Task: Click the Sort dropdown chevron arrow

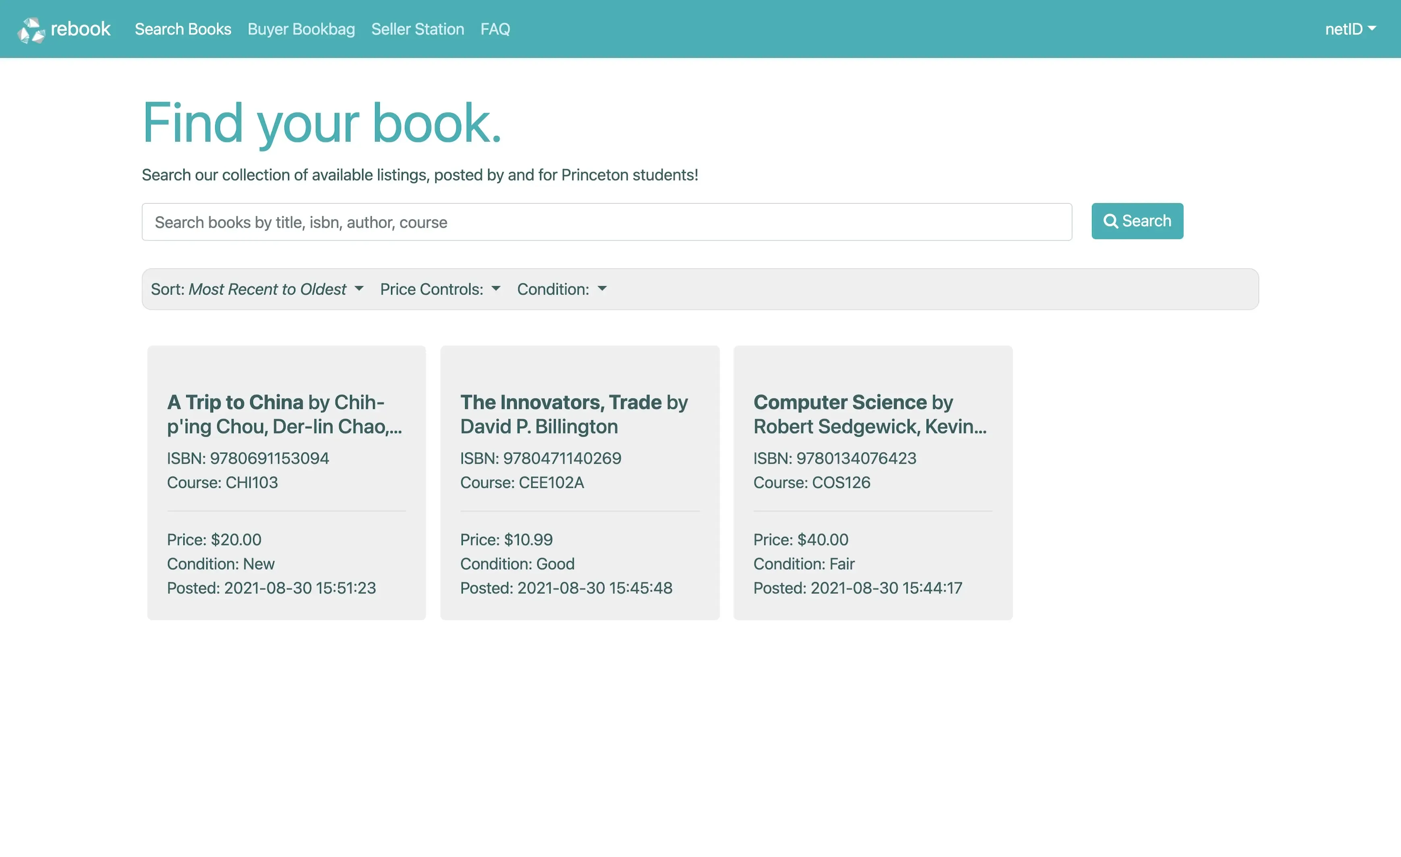Action: (x=359, y=289)
